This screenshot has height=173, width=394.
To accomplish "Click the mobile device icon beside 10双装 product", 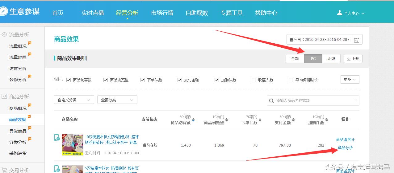I will (x=57, y=137).
